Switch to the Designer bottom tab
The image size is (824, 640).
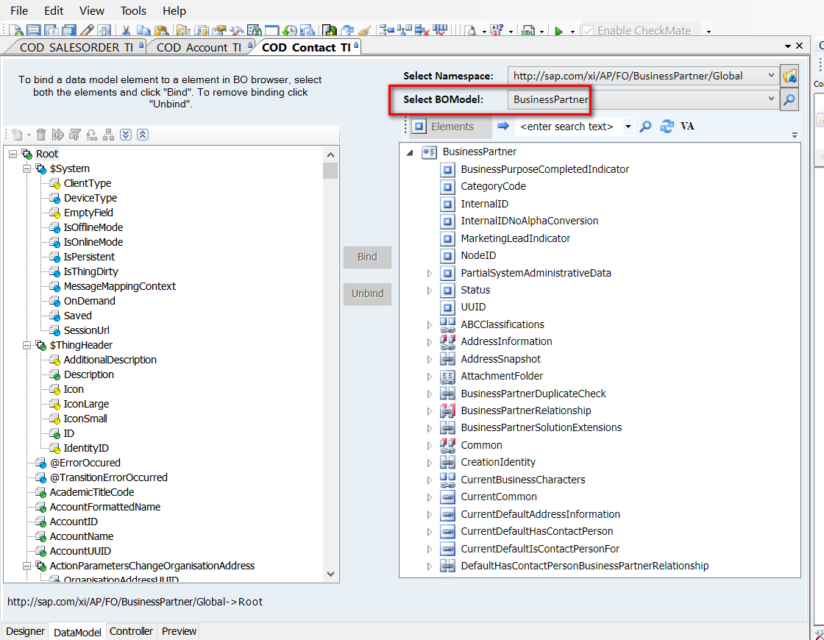coord(25,631)
